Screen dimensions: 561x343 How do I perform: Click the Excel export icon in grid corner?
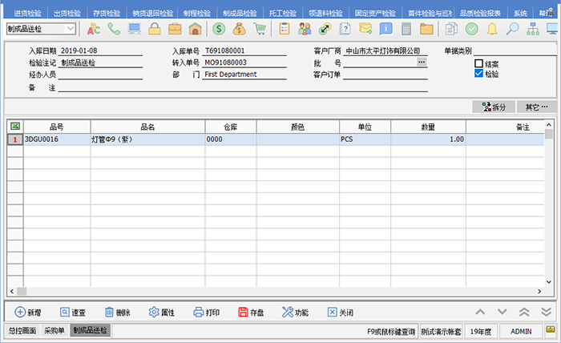(14, 126)
